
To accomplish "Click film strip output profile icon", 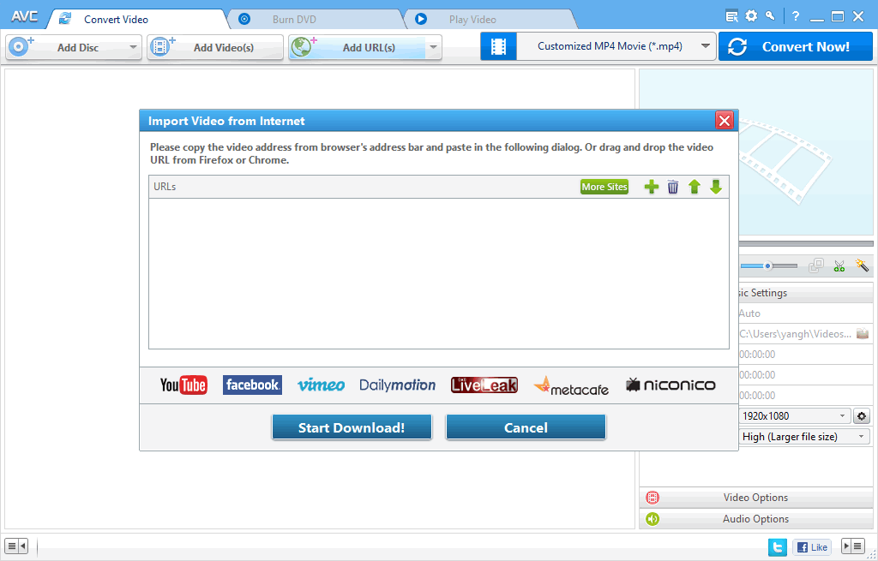I will tap(498, 46).
